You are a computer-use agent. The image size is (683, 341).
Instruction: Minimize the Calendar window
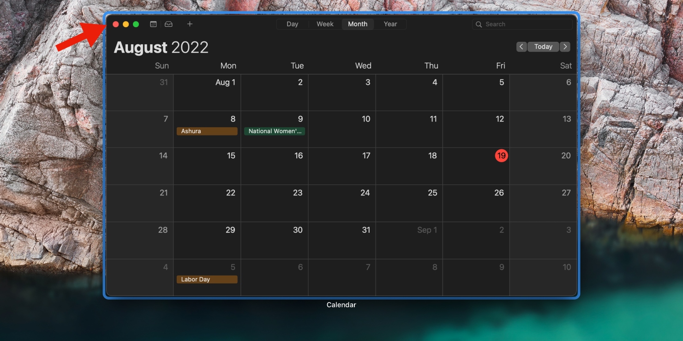coord(126,24)
